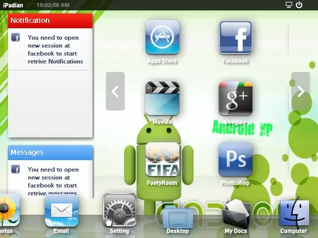Screen dimensions: 318x238
Task: Open the Photoshop Ps app icon
Action: [236, 159]
